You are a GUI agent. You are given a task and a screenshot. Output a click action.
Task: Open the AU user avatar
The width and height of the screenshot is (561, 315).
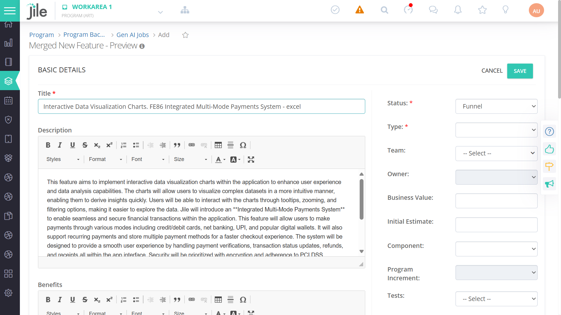click(x=536, y=10)
